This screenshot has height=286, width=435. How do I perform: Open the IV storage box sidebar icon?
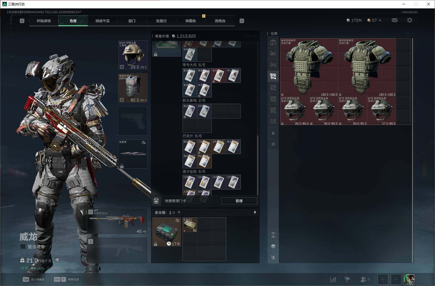(273, 65)
